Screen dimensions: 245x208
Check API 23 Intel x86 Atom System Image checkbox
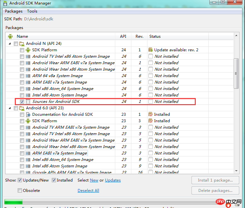pyautogui.click(x=22, y=166)
